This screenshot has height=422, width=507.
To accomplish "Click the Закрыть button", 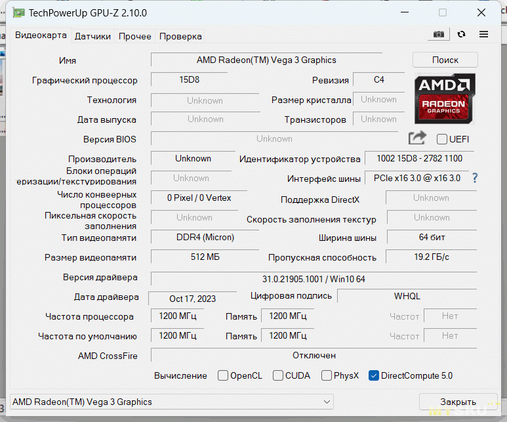I will (458, 402).
